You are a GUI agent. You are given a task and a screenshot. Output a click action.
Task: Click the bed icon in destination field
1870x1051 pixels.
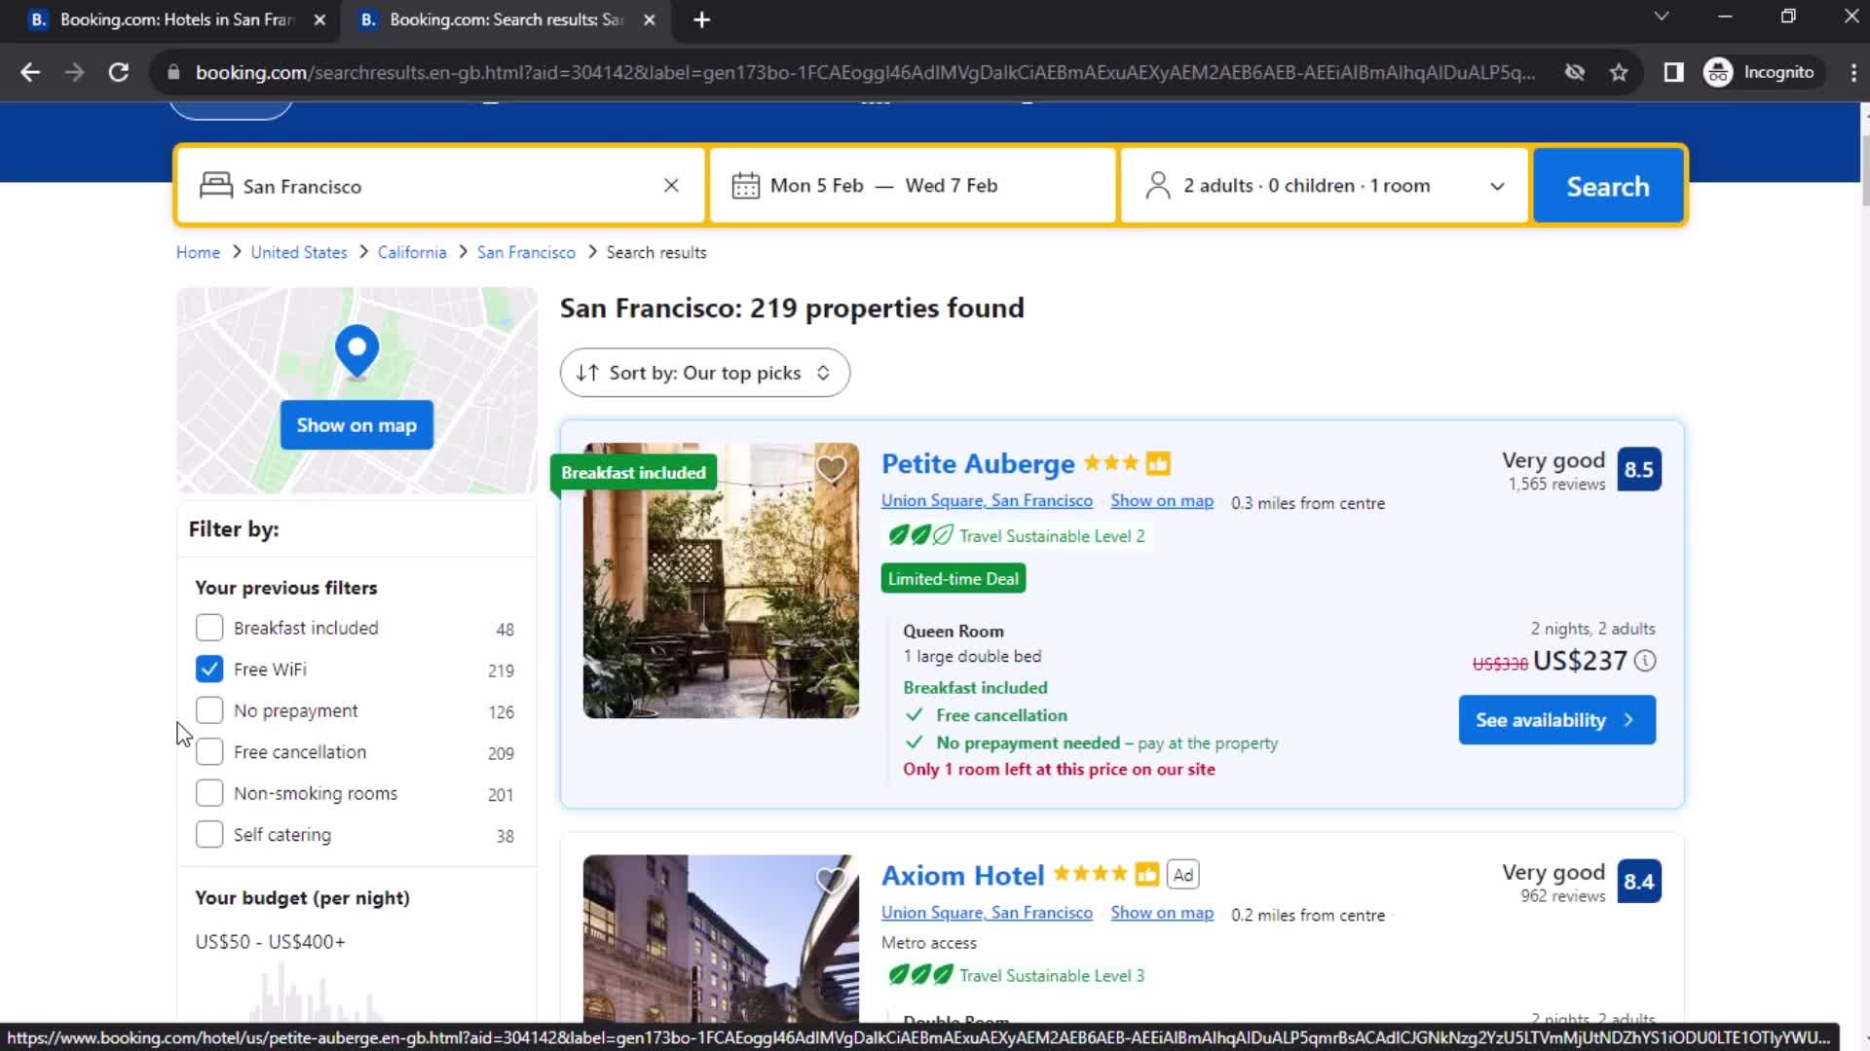pos(216,185)
